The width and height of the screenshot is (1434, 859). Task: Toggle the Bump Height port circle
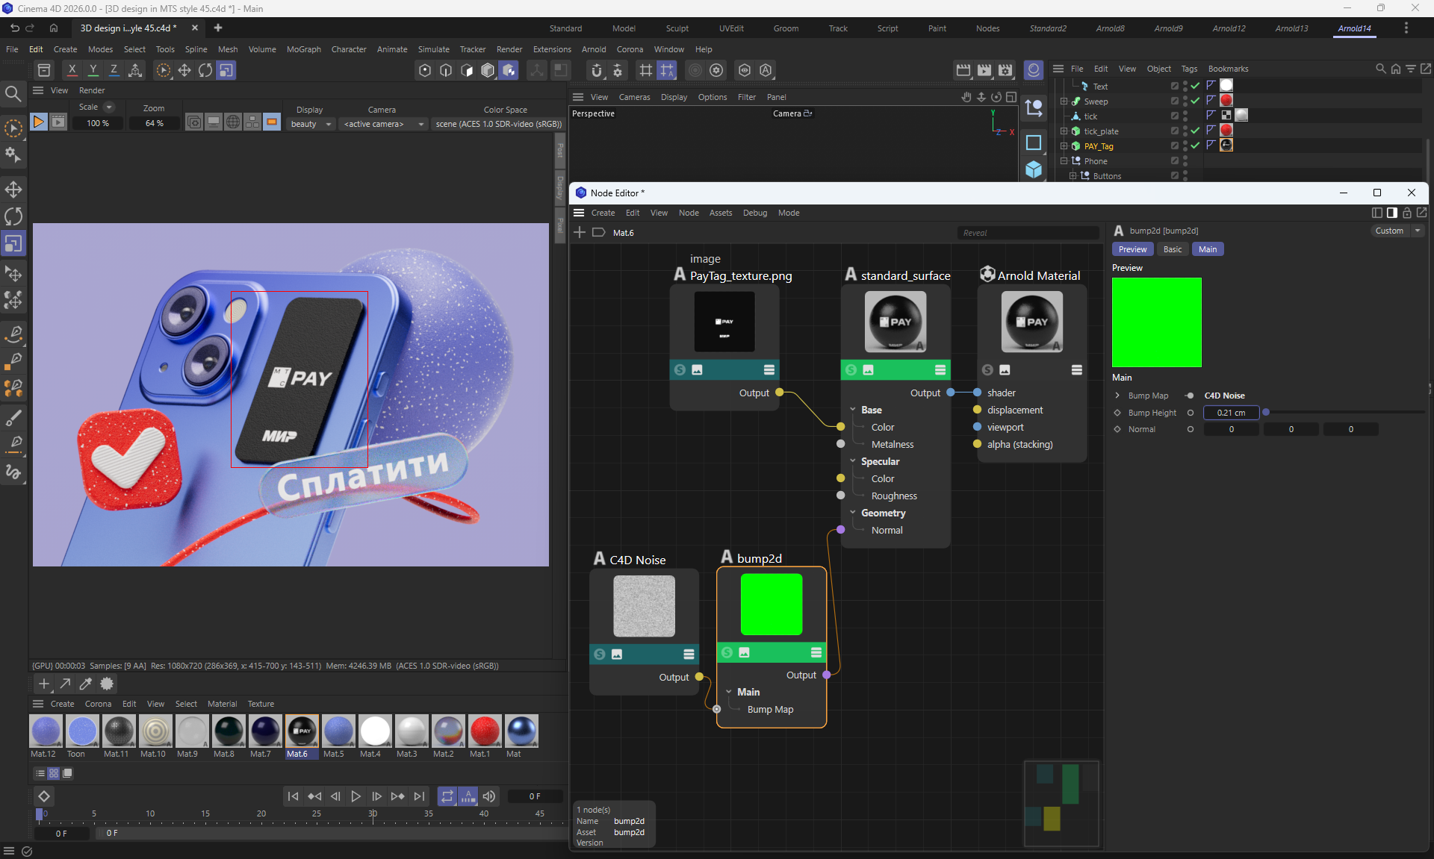(1191, 413)
